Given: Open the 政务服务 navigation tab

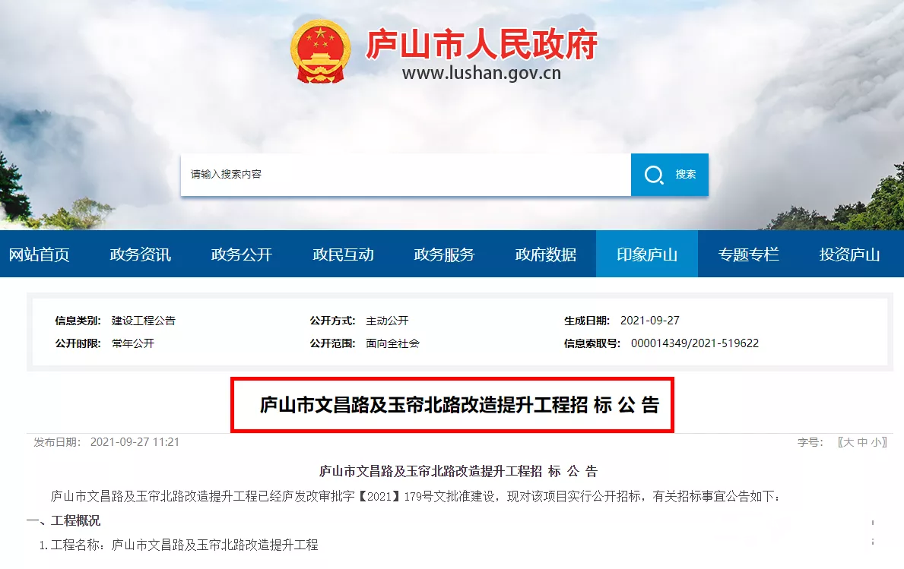Looking at the screenshot, I should 444,254.
